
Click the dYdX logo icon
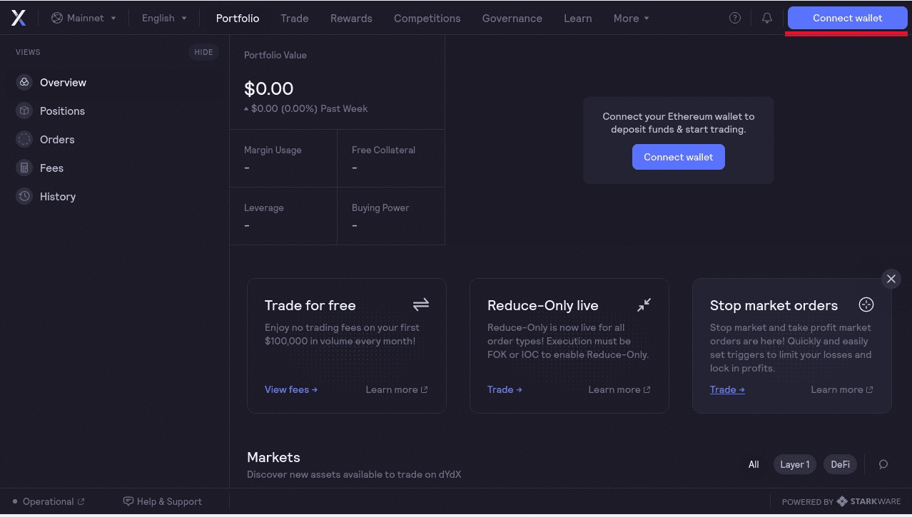click(19, 18)
